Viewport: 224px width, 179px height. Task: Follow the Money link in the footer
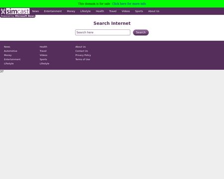(8, 55)
